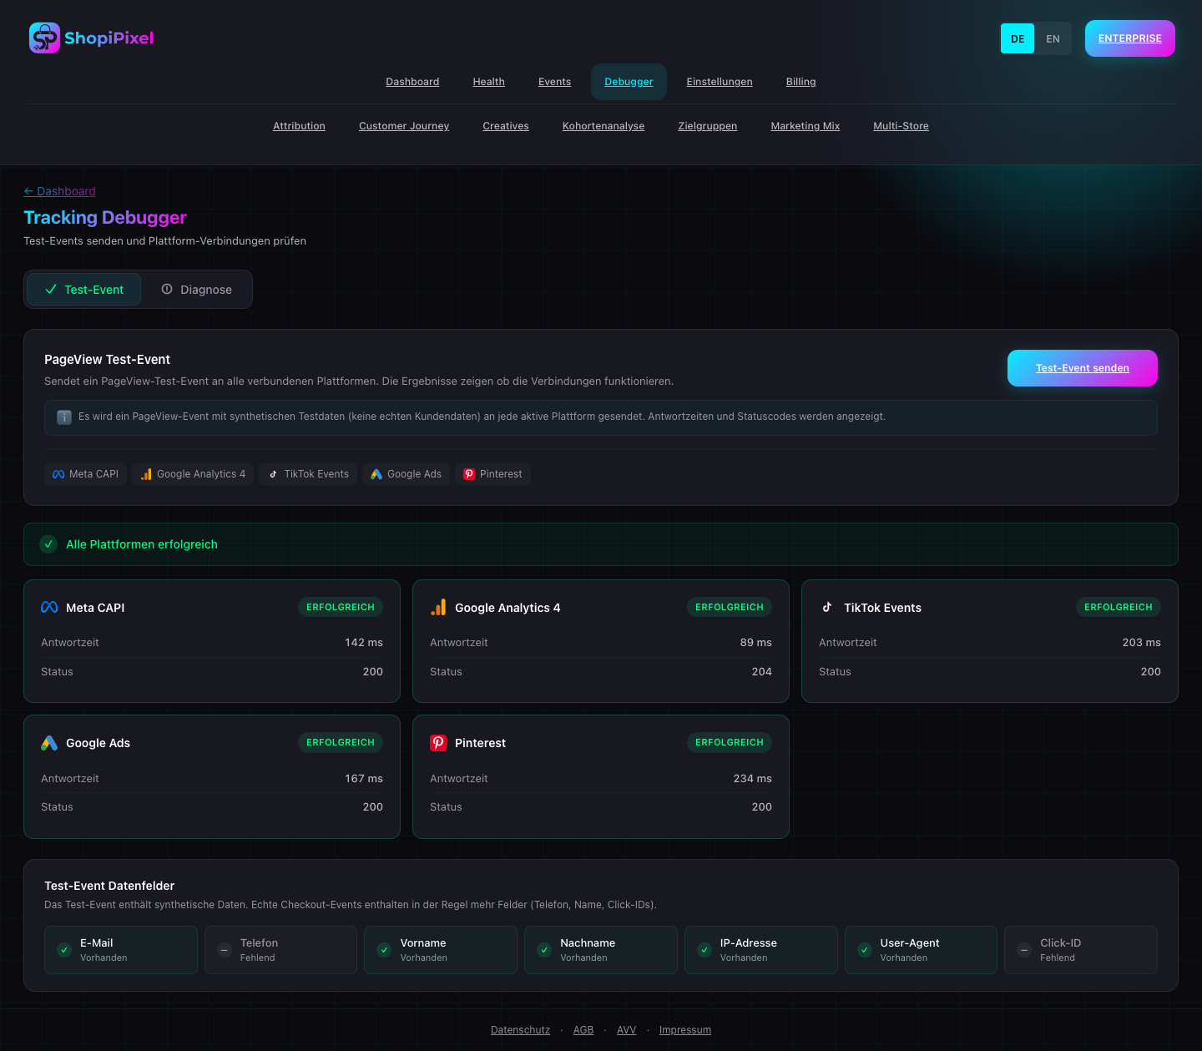Click the Google Ads platform chip
The width and height of the screenshot is (1202, 1051).
click(406, 474)
